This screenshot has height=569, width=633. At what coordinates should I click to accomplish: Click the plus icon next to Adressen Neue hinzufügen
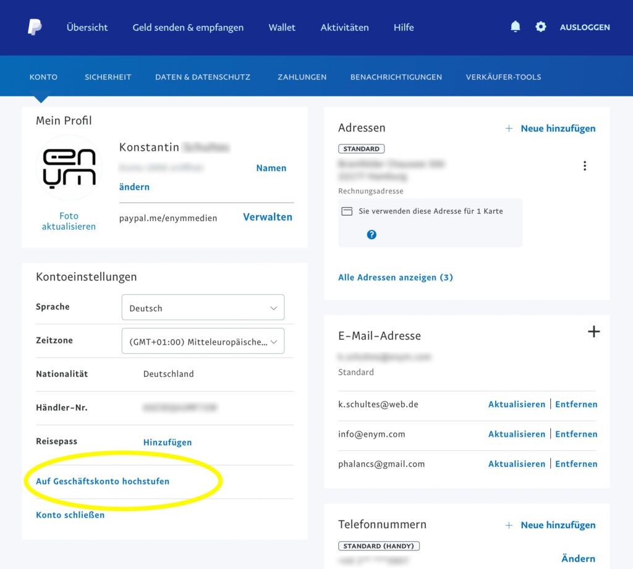pyautogui.click(x=509, y=129)
